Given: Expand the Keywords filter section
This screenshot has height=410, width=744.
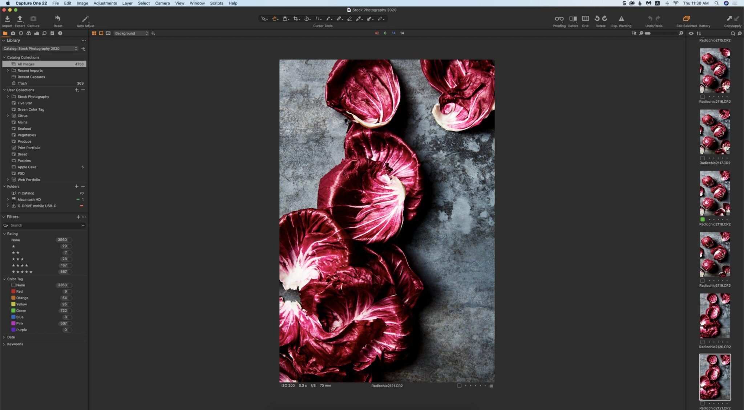Looking at the screenshot, I should (x=4, y=344).
